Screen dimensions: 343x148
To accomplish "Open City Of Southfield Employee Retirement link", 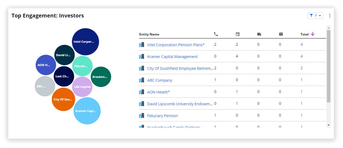I will [180, 68].
